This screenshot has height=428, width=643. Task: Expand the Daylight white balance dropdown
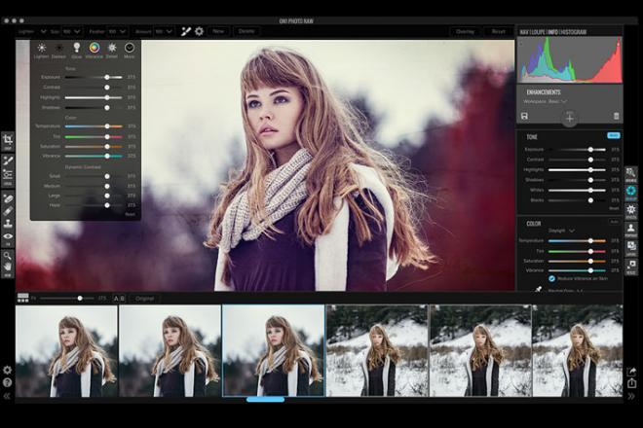561,231
